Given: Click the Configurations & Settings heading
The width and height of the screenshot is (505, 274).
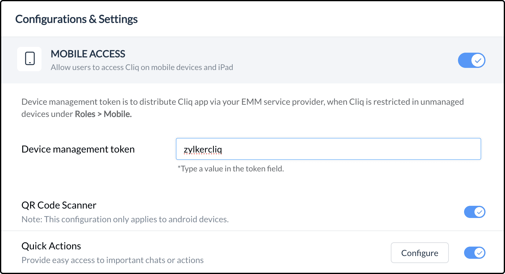Looking at the screenshot, I should coord(76,19).
